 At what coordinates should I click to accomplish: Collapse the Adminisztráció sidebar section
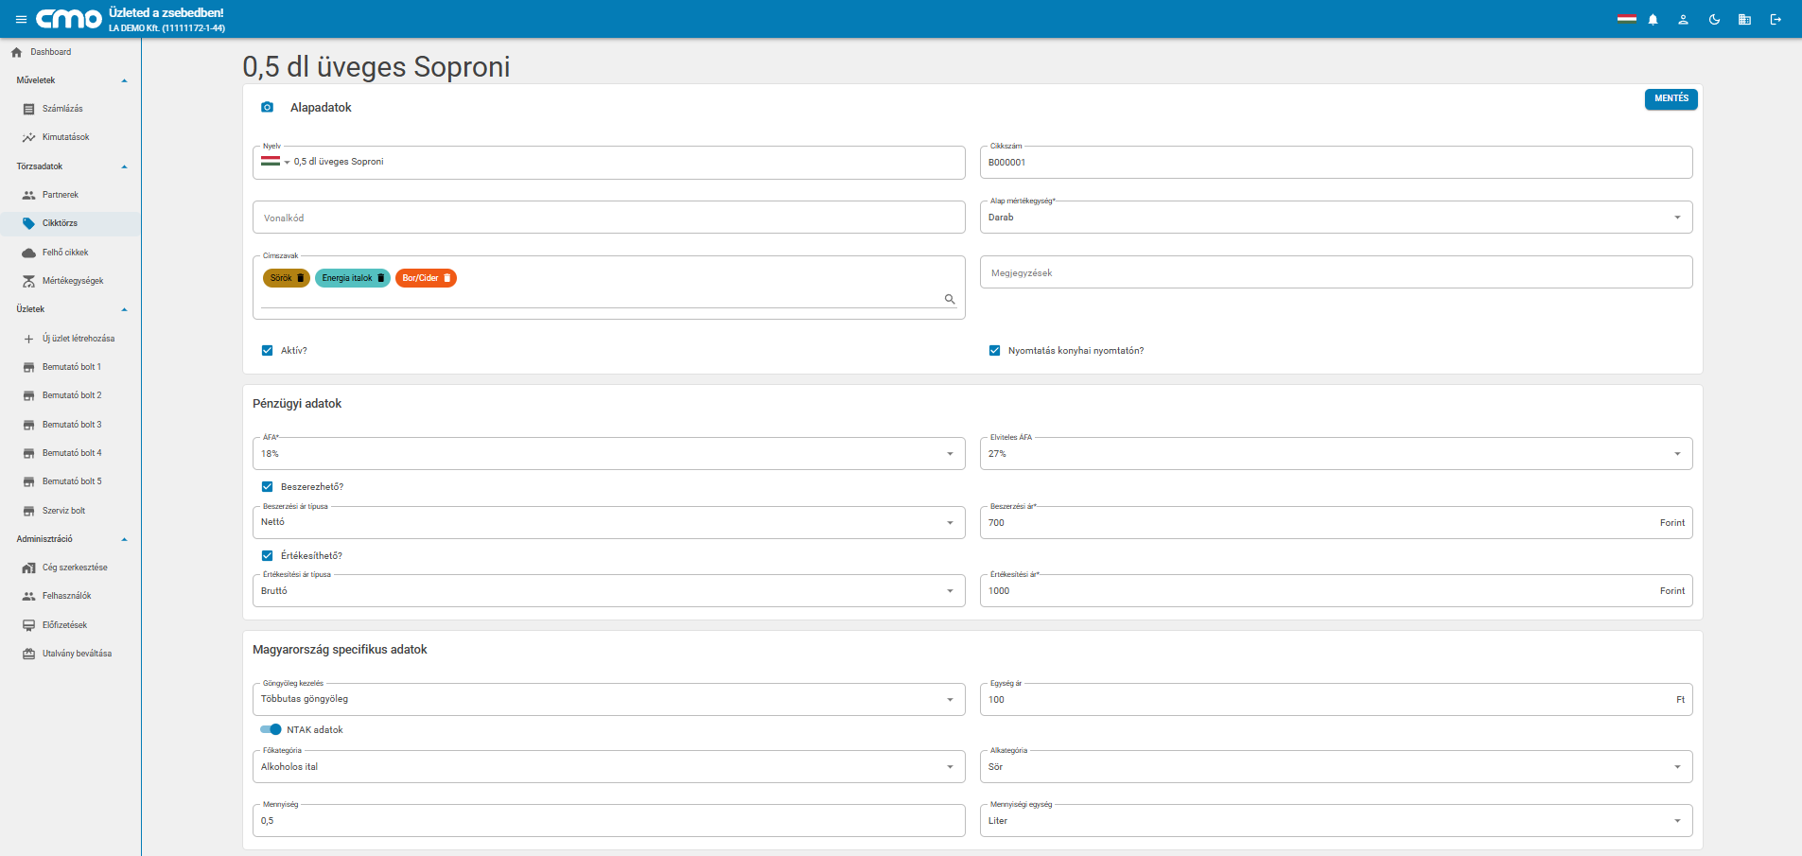click(124, 540)
